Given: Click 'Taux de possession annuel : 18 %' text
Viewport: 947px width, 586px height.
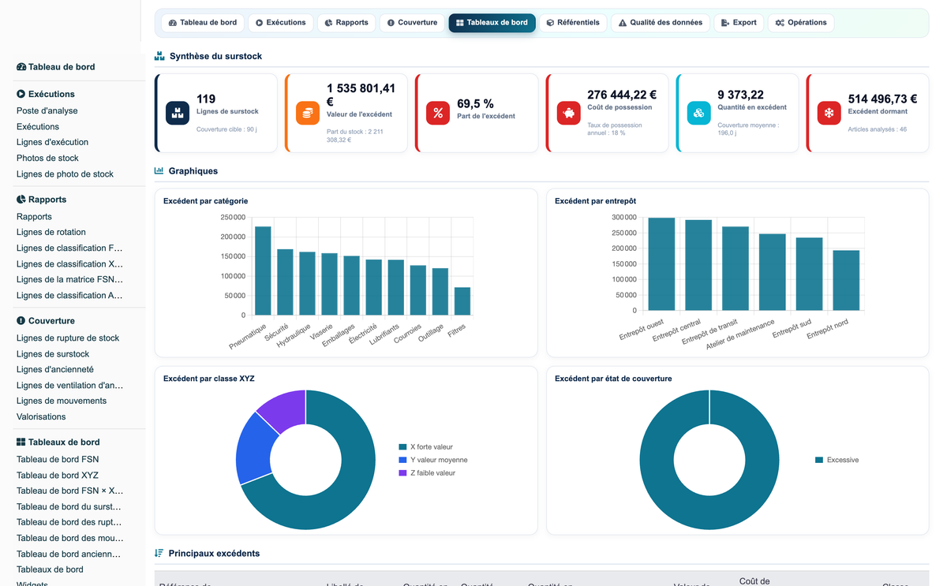Looking at the screenshot, I should (615, 129).
